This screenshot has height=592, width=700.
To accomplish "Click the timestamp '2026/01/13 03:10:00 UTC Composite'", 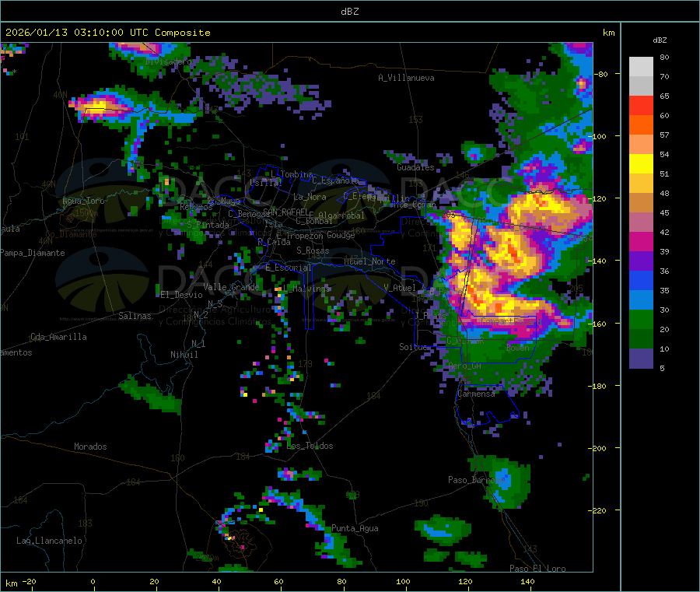I will tap(107, 33).
